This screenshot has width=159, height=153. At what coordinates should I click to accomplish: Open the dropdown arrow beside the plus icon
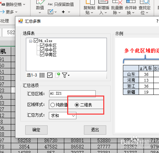[69, 12]
